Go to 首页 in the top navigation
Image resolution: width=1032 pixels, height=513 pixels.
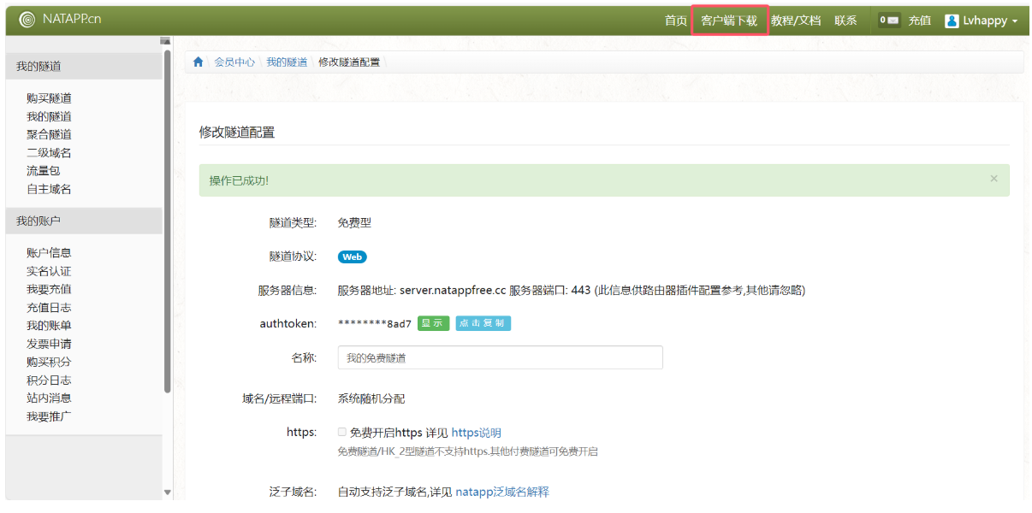click(676, 21)
